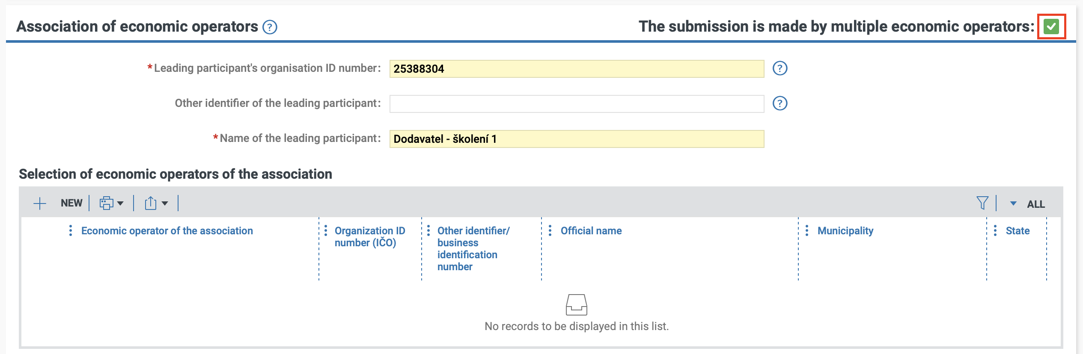Image resolution: width=1083 pixels, height=354 pixels.
Task: Click the plus icon to add record
Action: click(x=40, y=204)
